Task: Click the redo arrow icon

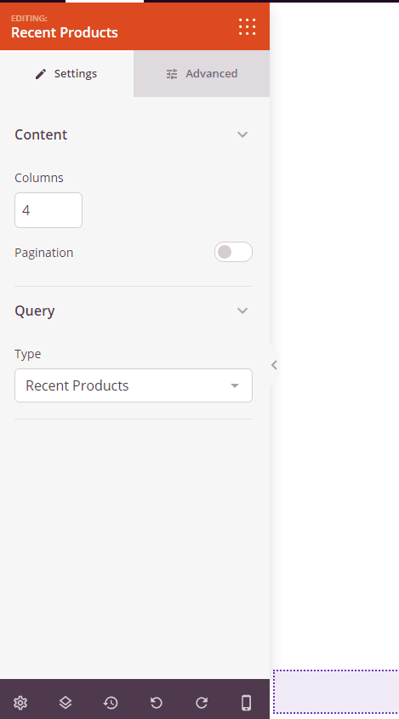Action: [202, 702]
